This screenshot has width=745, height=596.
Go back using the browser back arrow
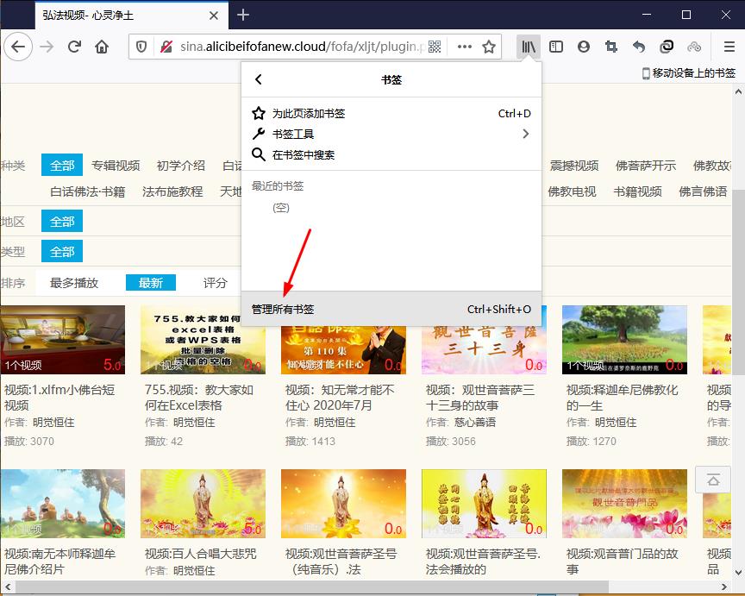[x=18, y=47]
